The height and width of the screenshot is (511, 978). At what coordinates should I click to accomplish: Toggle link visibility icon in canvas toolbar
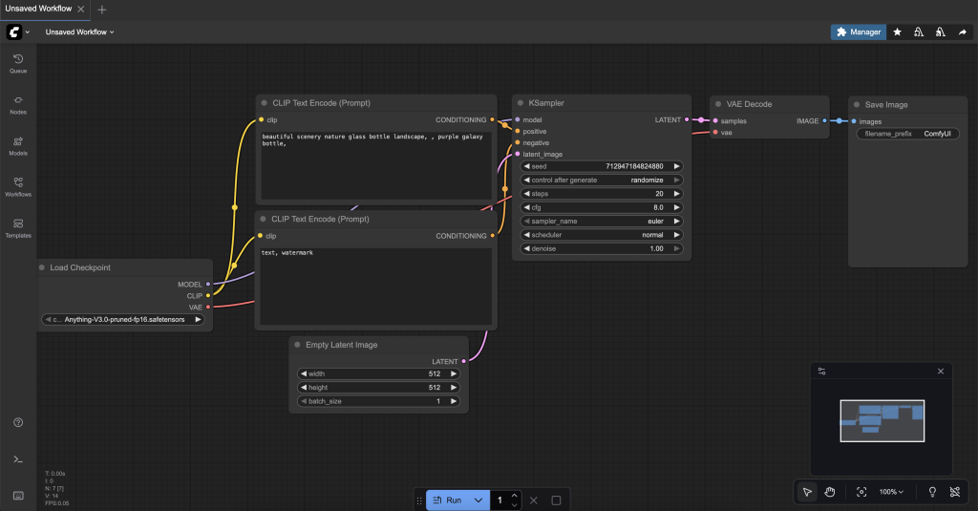click(x=954, y=492)
